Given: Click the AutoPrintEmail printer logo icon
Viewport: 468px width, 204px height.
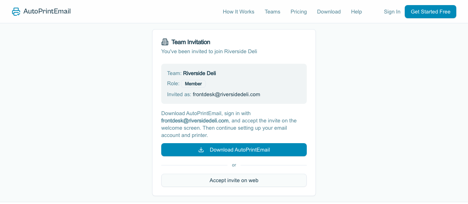Looking at the screenshot, I should [x=16, y=12].
